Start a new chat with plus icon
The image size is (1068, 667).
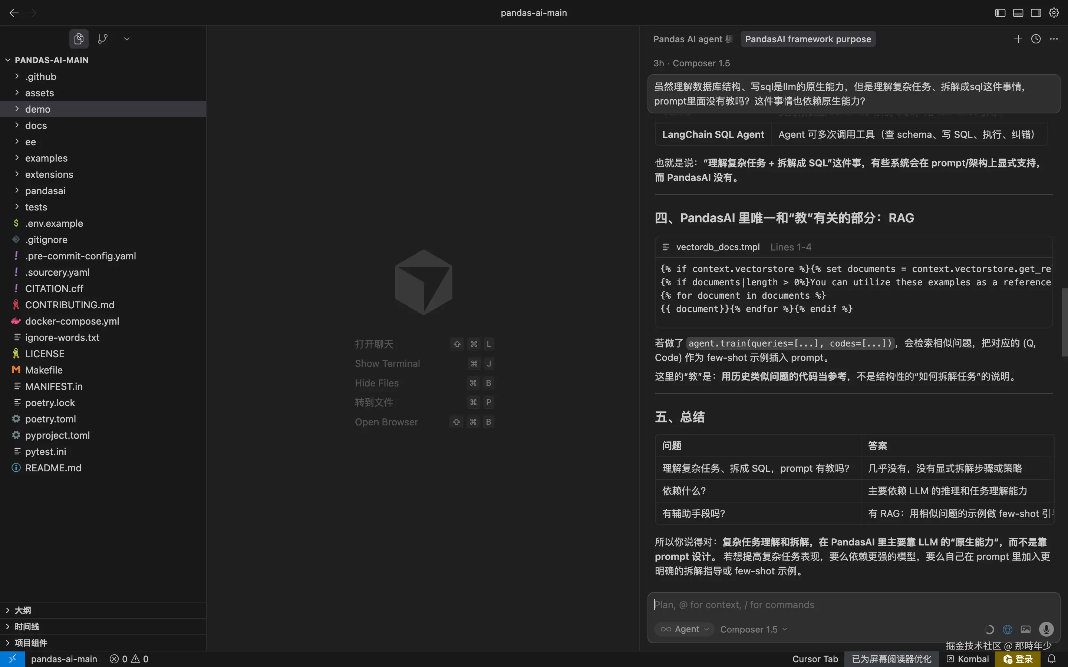click(x=1018, y=39)
